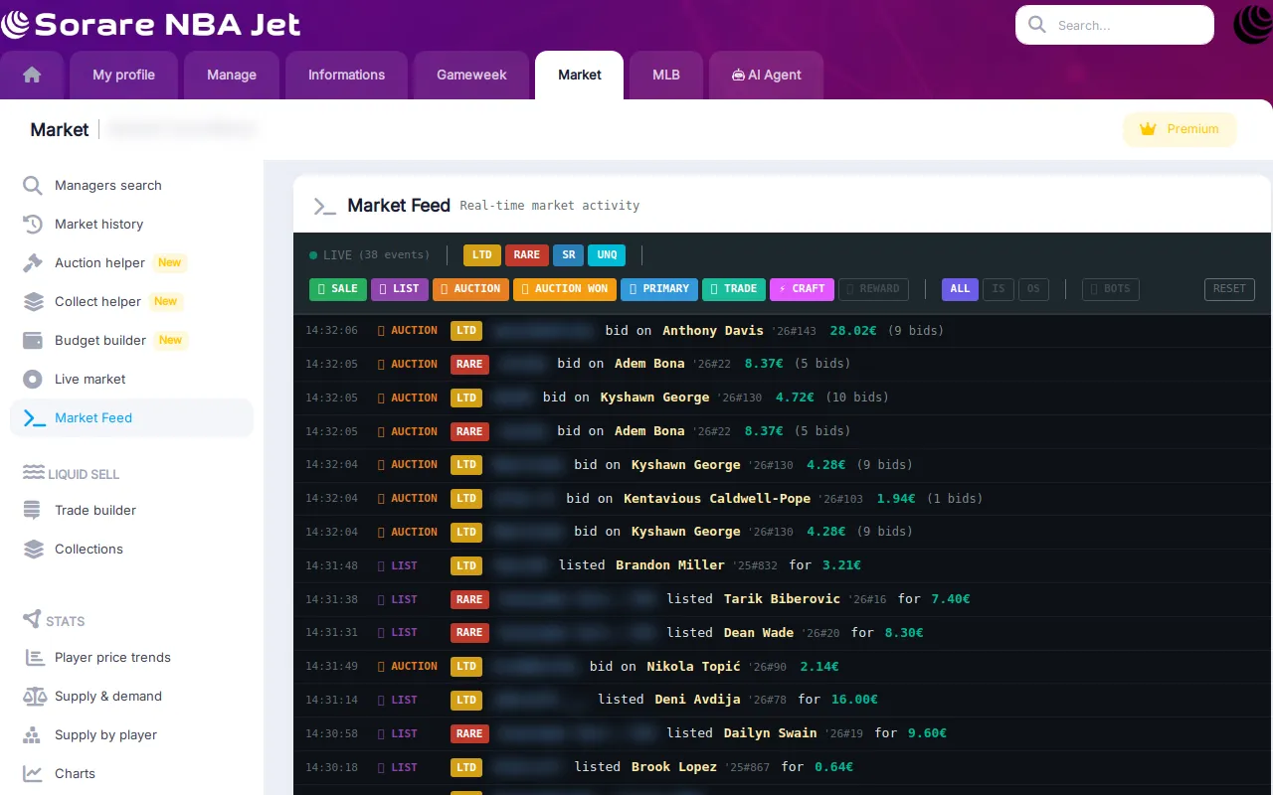Image resolution: width=1273 pixels, height=795 pixels.
Task: Click Anthony Davis in the feed
Action: coord(713,331)
